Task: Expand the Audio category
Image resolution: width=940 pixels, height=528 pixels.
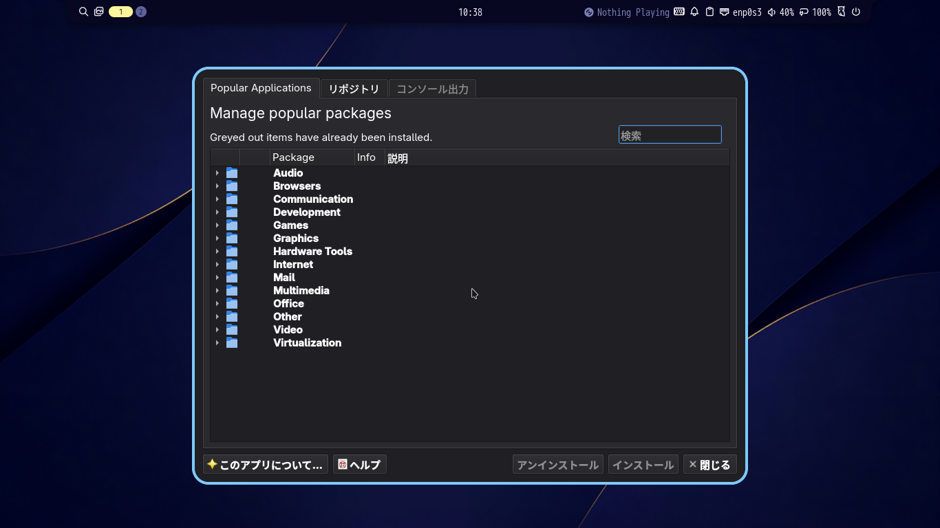Action: pyautogui.click(x=217, y=173)
